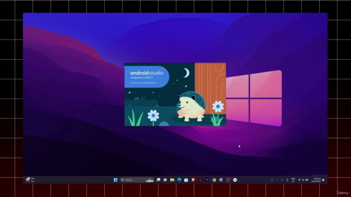Viewport: 351px width, 197px height.
Task: Click the microphone tray icon
Action: point(287,180)
